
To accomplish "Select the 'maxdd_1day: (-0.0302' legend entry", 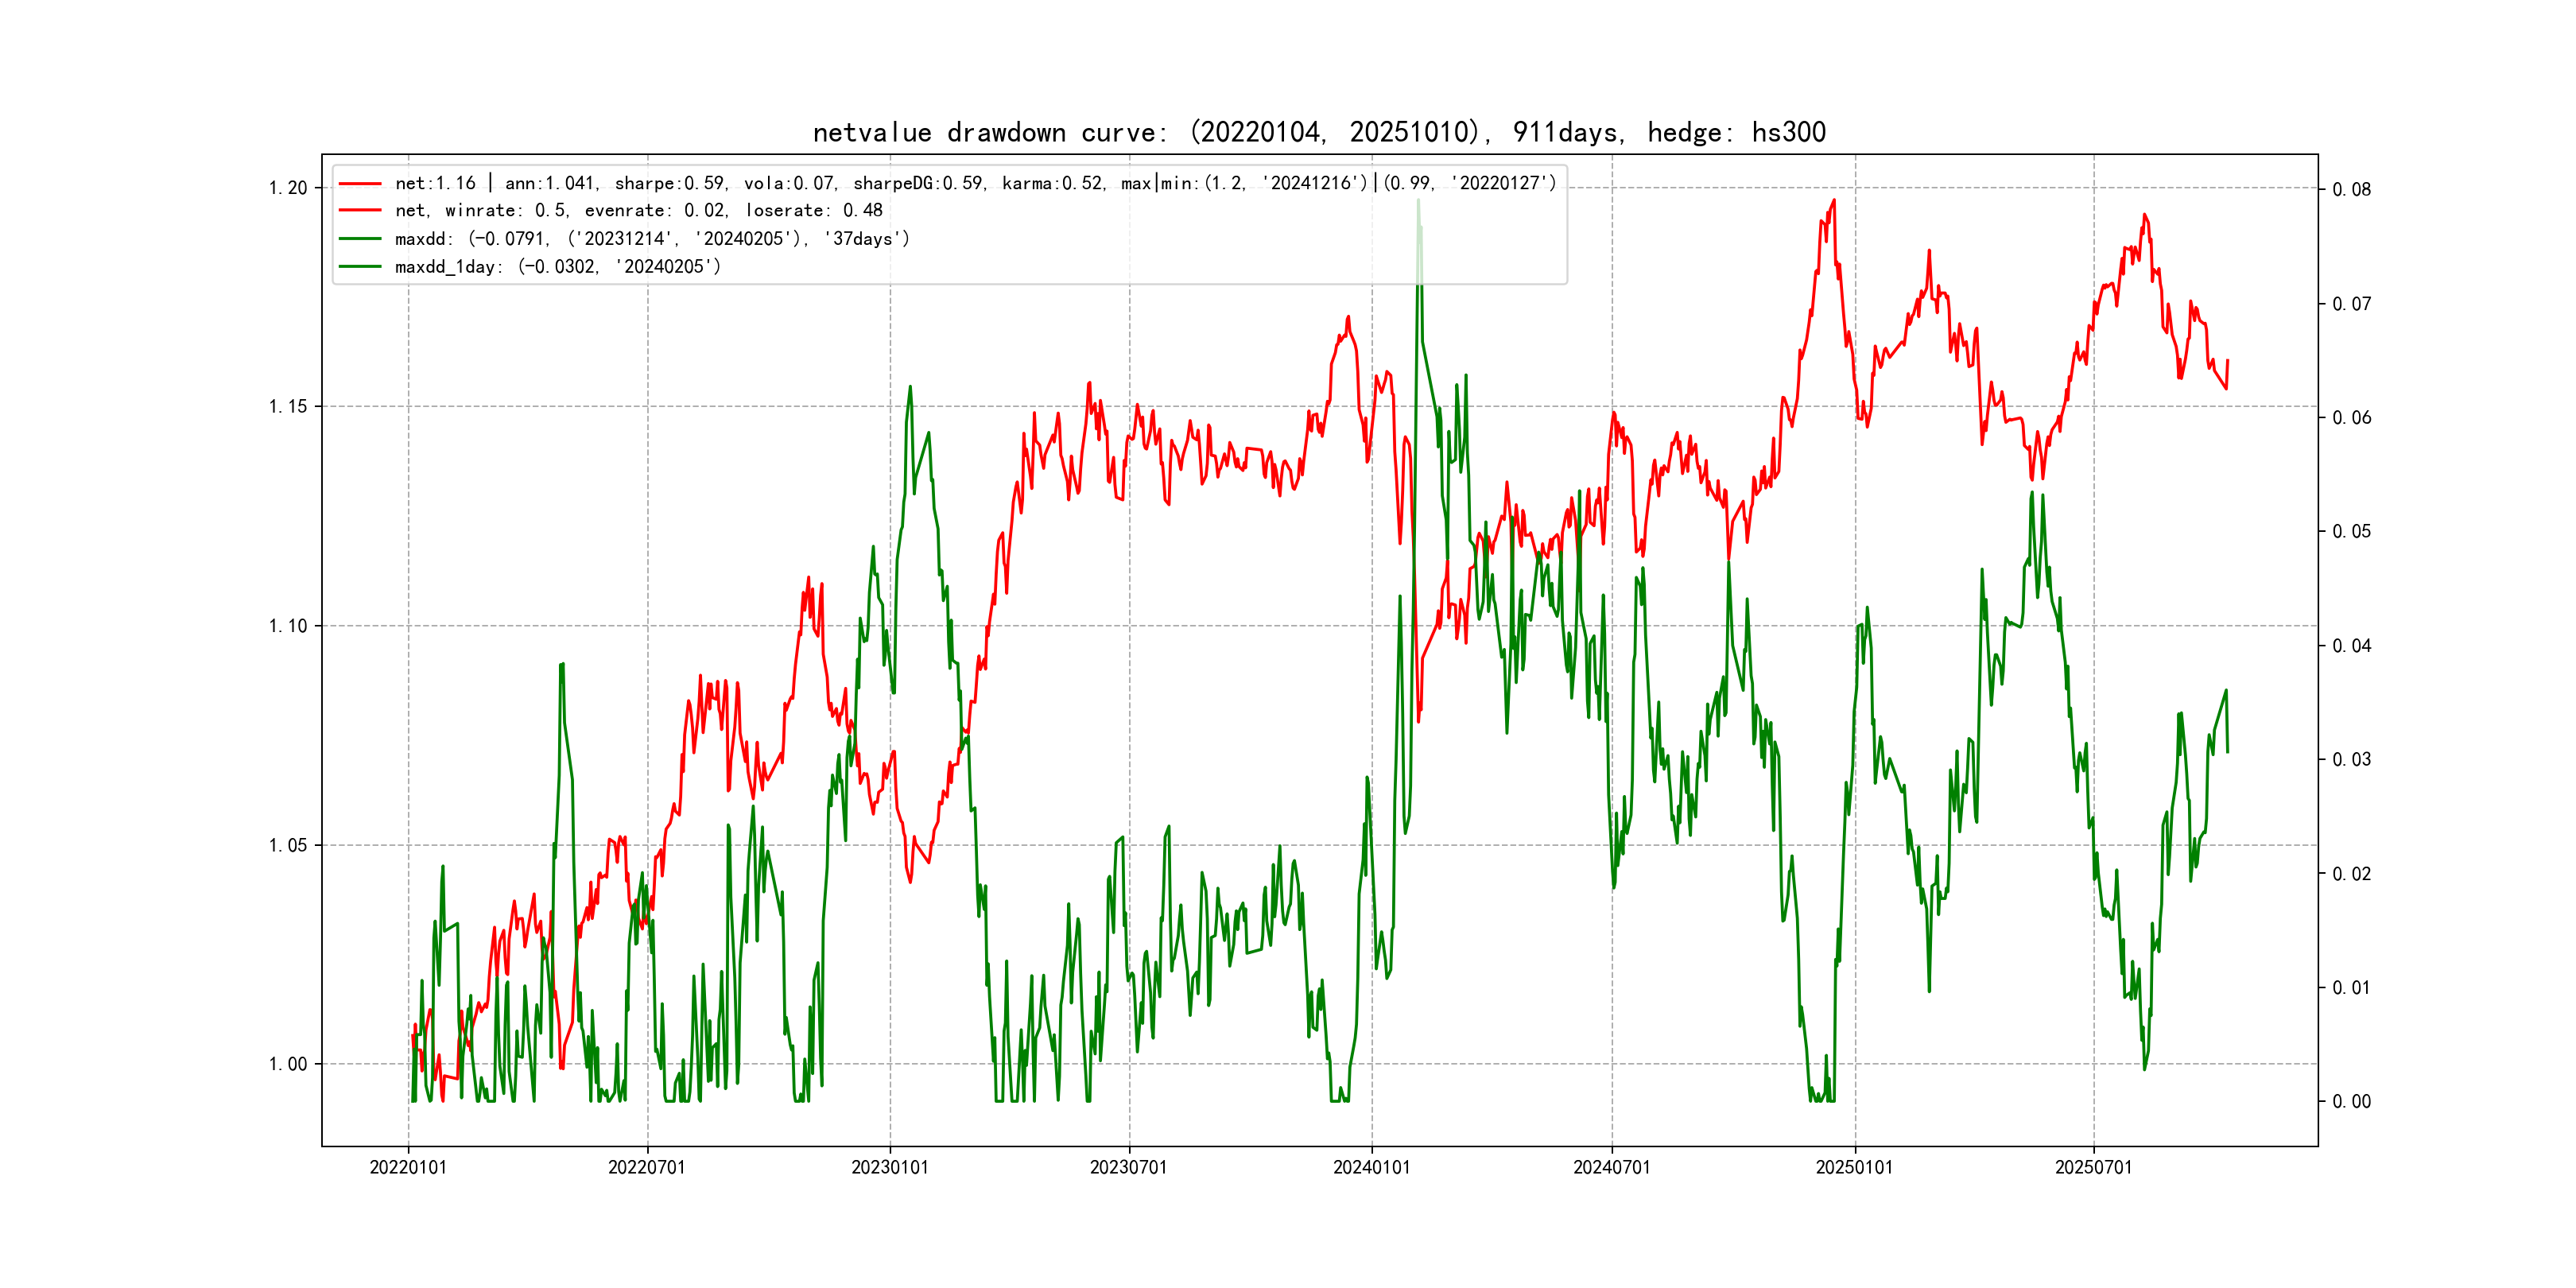I will tap(557, 267).
